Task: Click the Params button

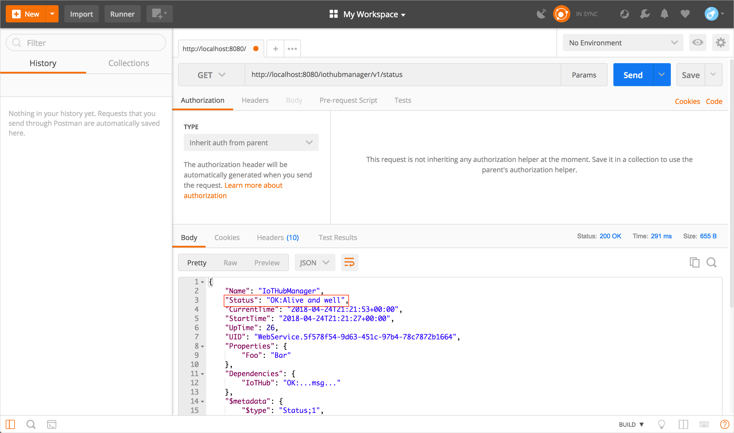Action: pos(584,75)
